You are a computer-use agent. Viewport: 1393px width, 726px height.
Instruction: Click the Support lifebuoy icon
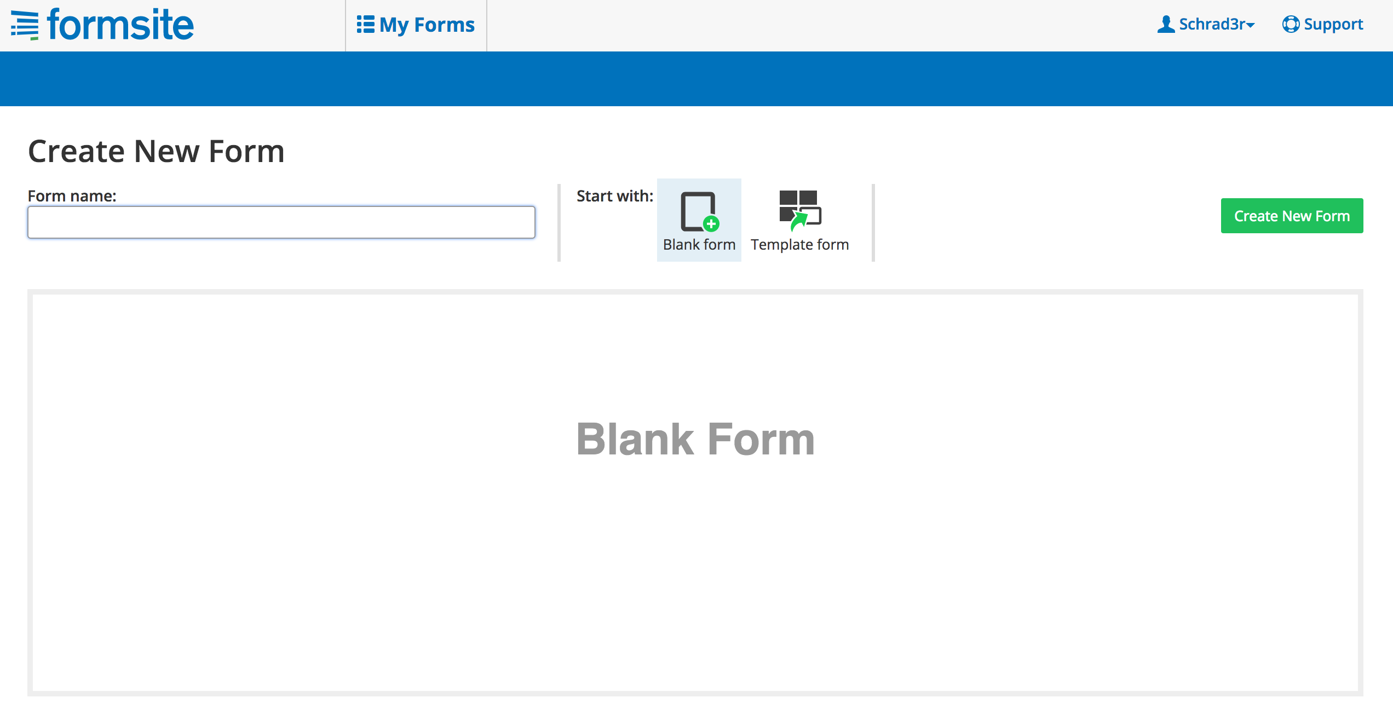(1291, 25)
